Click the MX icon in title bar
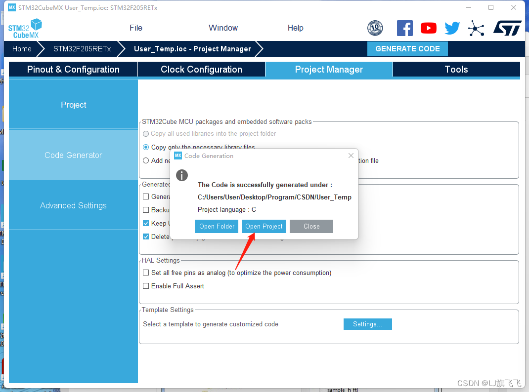 12,7
